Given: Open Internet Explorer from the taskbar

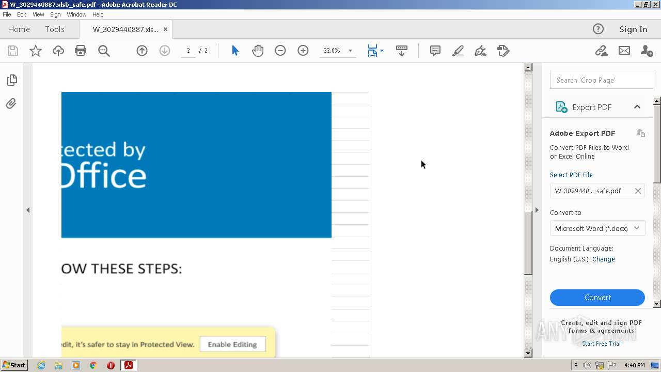Looking at the screenshot, I should tap(41, 365).
